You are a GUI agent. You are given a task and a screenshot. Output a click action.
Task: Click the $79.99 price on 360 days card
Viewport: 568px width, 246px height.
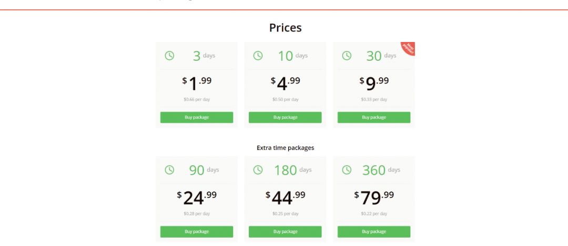(374, 198)
